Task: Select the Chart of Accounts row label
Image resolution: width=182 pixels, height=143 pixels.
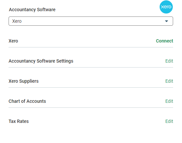Action: click(x=27, y=101)
